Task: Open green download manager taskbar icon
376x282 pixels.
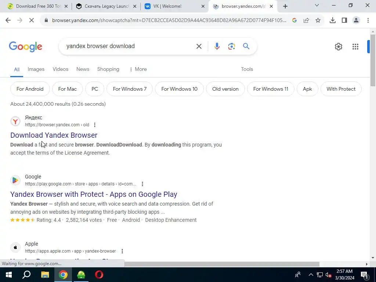Action: click(81, 275)
